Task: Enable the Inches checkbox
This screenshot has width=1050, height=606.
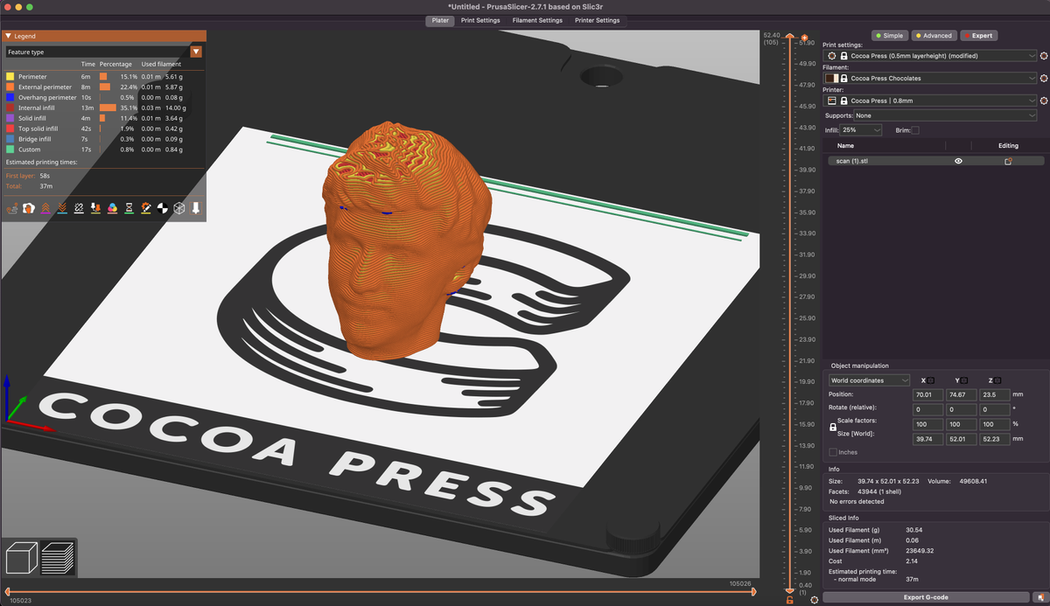Action: 833,452
